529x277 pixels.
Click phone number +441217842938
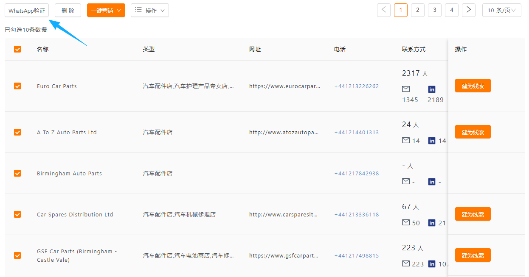(357, 173)
